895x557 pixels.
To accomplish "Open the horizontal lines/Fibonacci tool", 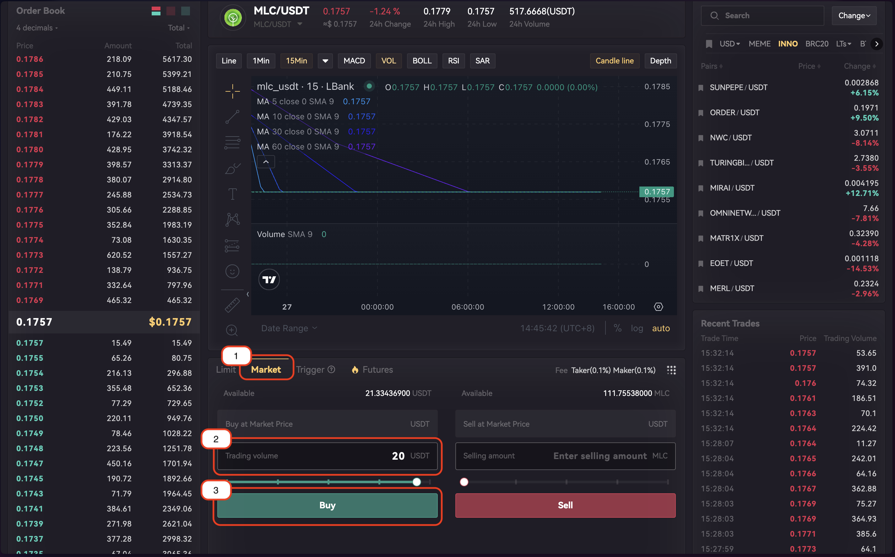I will pyautogui.click(x=232, y=143).
